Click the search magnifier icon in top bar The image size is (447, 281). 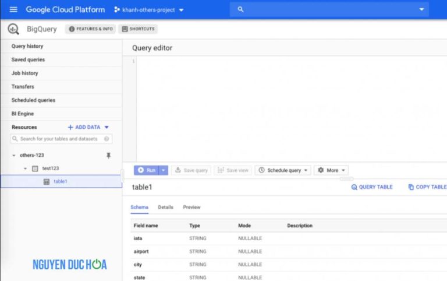(x=240, y=9)
